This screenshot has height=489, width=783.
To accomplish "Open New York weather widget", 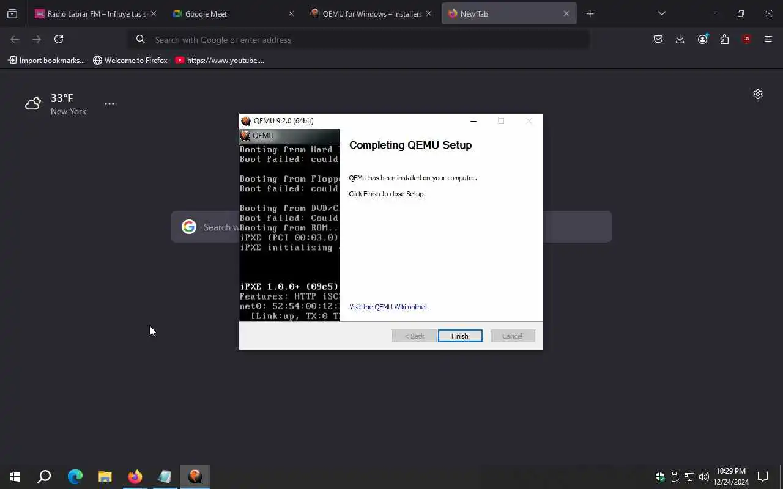I will pos(56,105).
